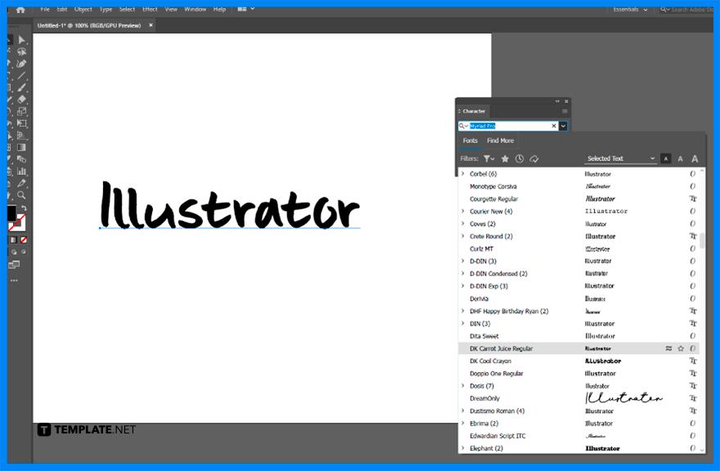
Task: Open the Character panel flyout menu
Action: pyautogui.click(x=566, y=110)
